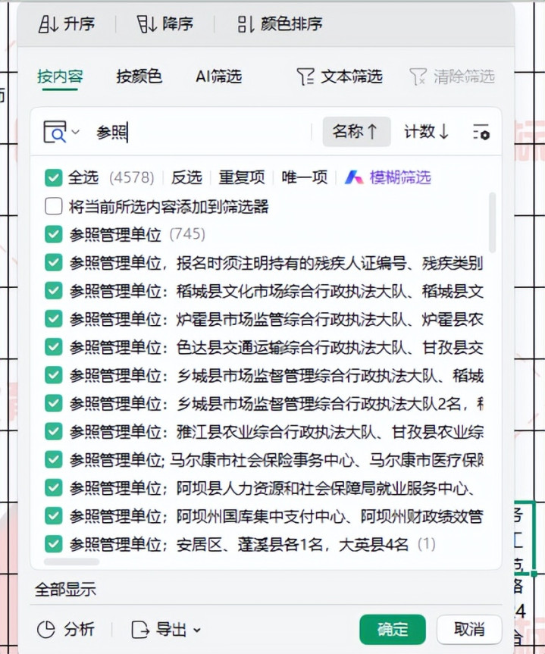Toggle the 全选 select-all checkbox
This screenshot has height=654, width=545.
pos(53,177)
